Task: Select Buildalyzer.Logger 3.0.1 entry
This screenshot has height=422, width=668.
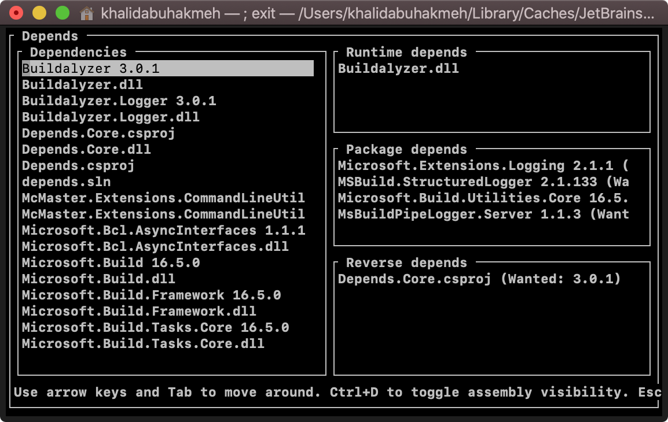Action: click(119, 101)
